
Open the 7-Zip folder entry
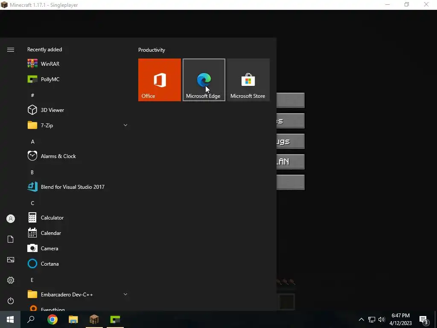78,125
